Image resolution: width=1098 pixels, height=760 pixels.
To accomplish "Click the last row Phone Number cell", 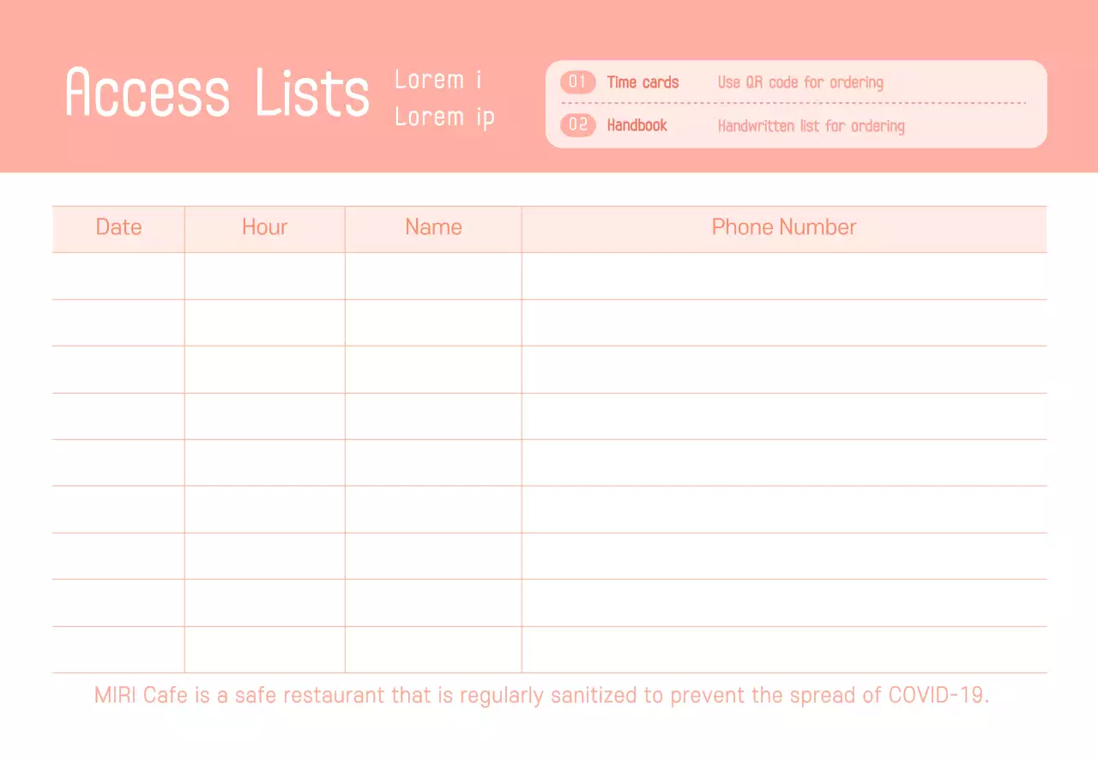I will coord(784,649).
